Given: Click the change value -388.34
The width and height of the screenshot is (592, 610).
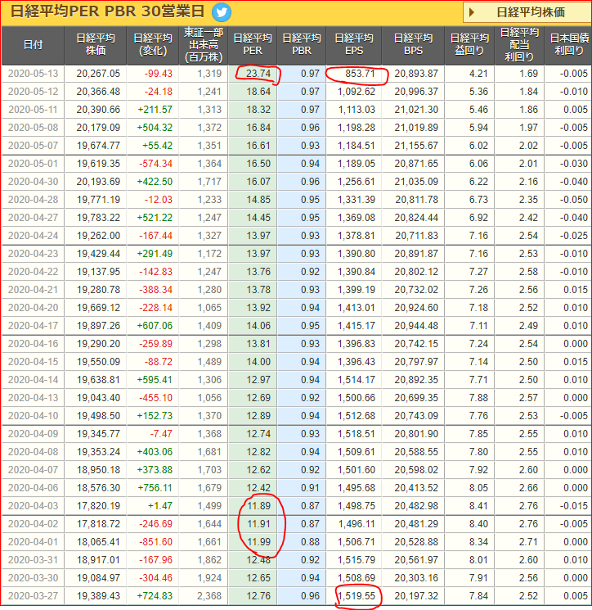Looking at the screenshot, I should (156, 290).
